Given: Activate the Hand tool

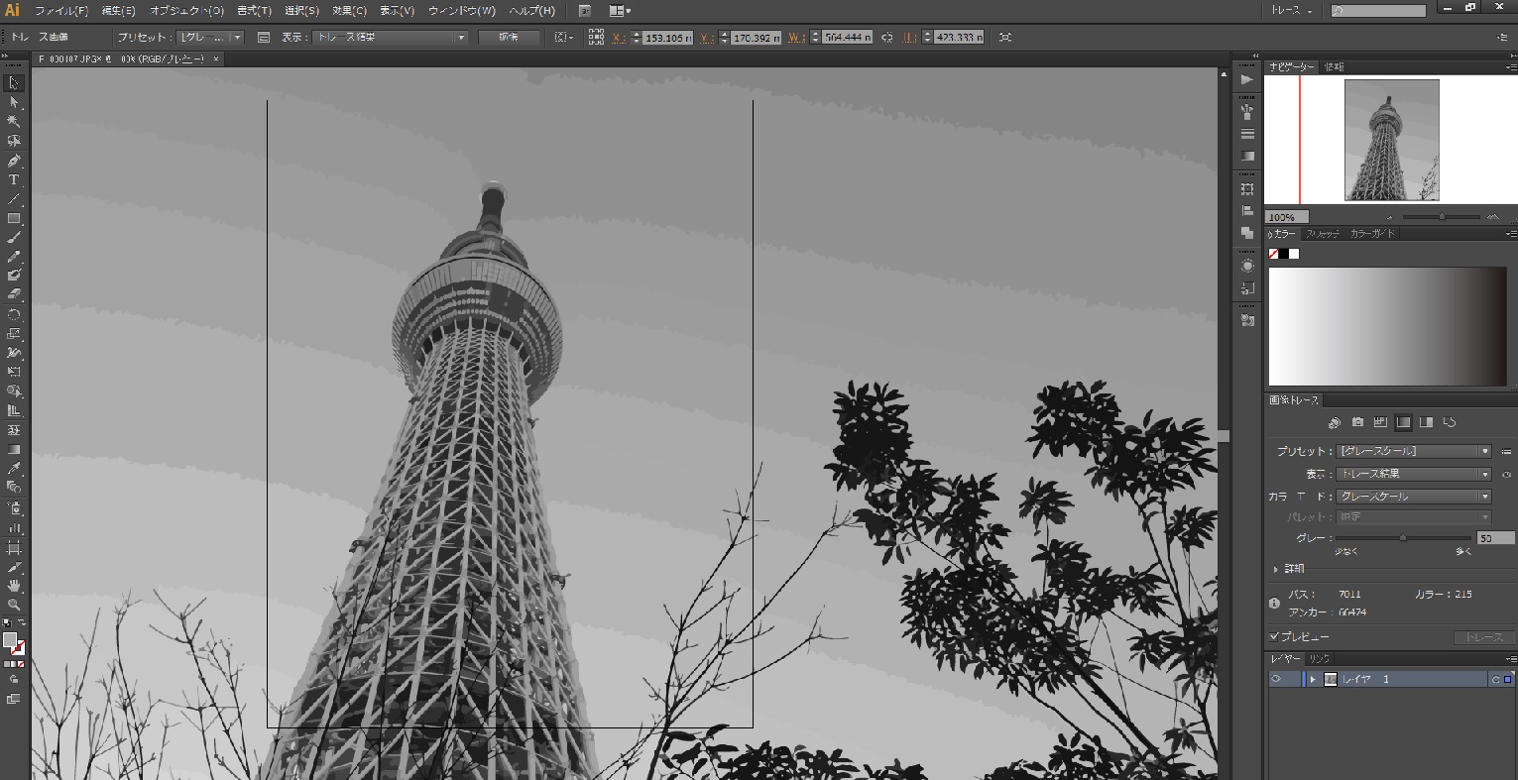Looking at the screenshot, I should tap(14, 586).
